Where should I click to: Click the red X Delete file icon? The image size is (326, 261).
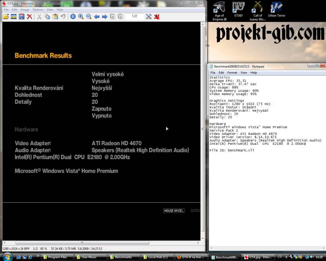[30, 17]
